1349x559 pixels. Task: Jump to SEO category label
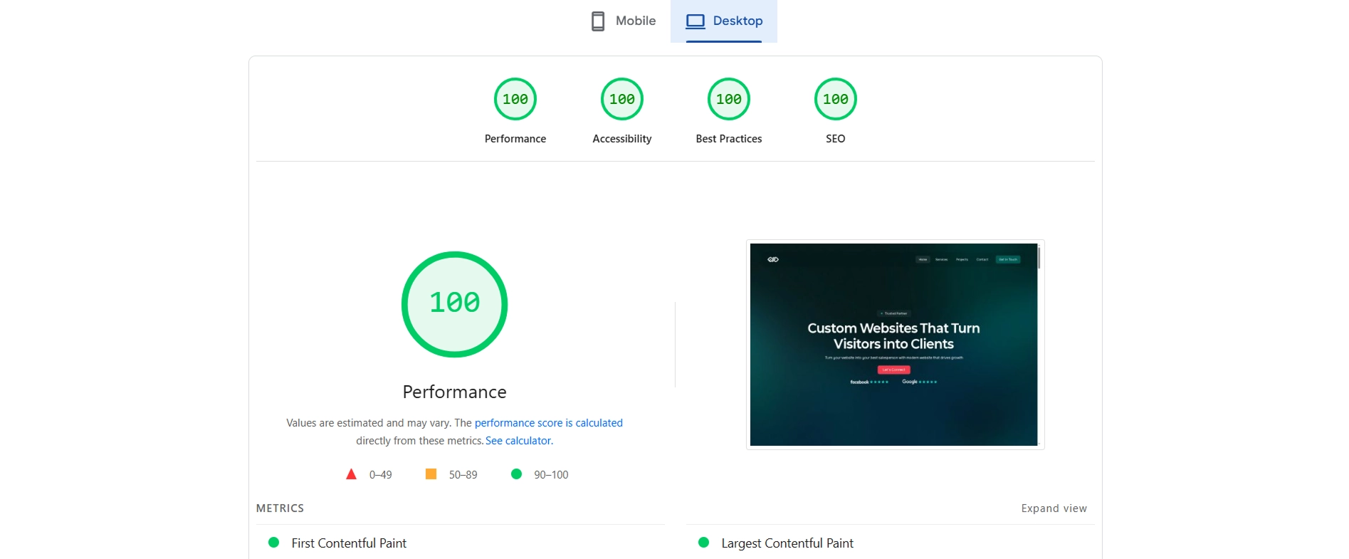(x=836, y=139)
